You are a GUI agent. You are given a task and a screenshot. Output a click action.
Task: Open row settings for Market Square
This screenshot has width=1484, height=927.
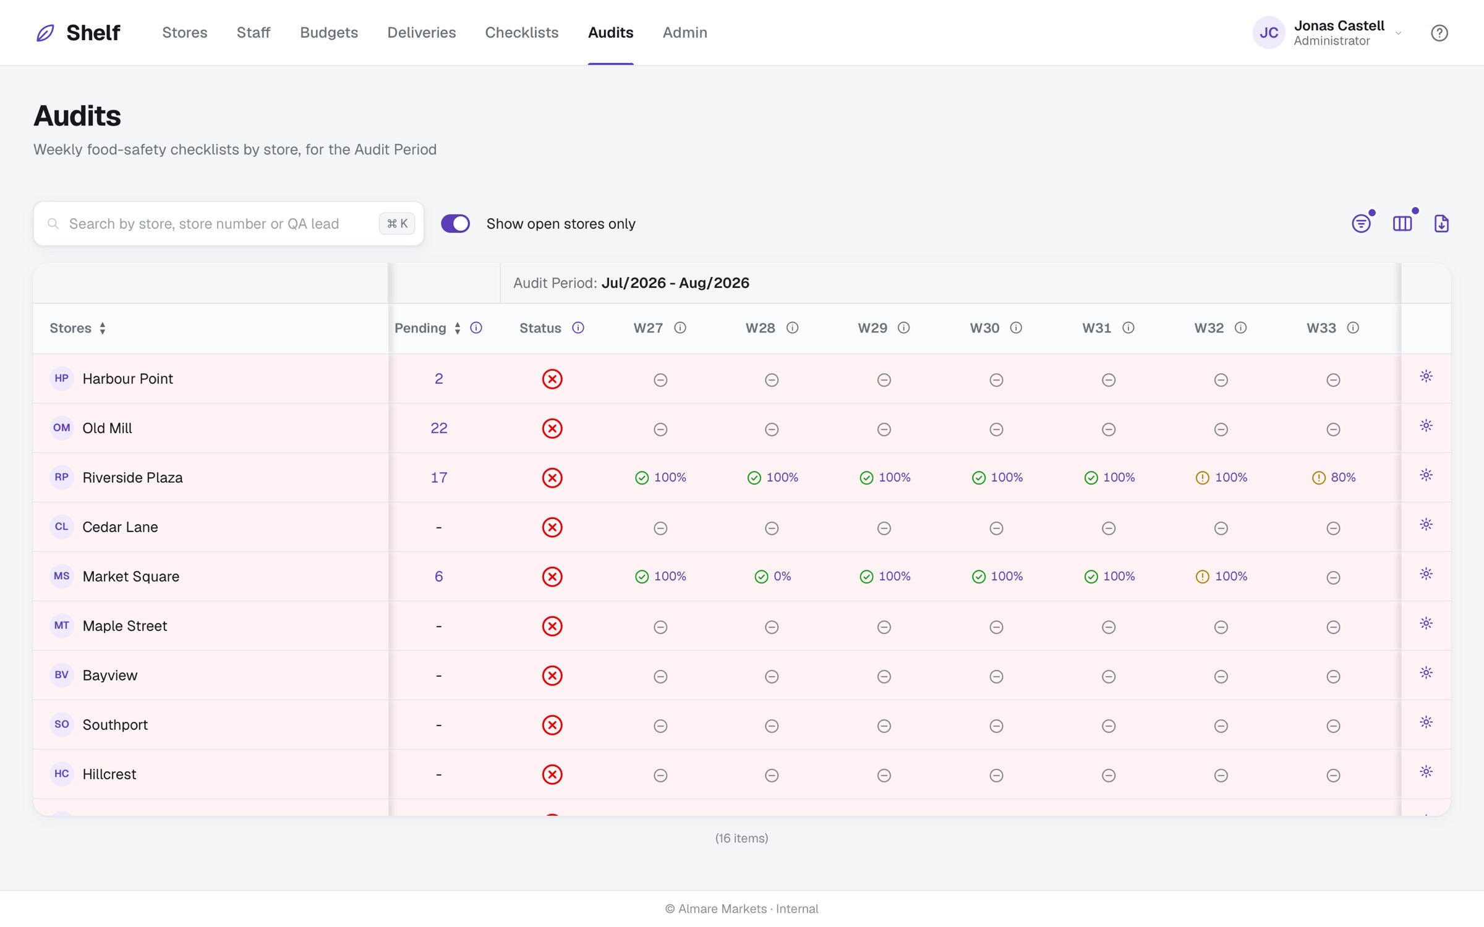click(x=1426, y=574)
